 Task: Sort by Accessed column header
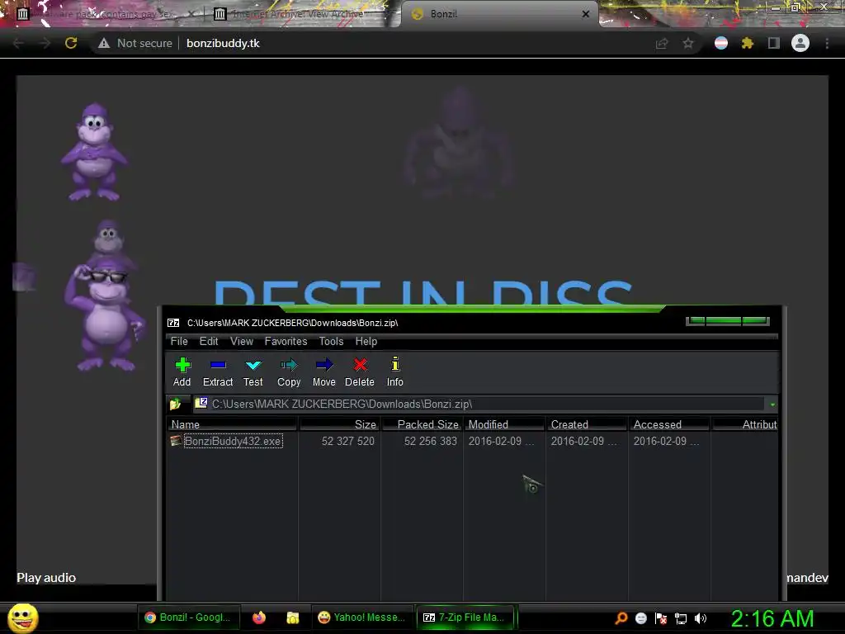coord(669,424)
